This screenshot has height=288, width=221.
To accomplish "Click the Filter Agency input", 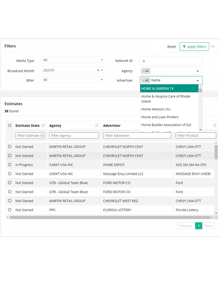I will [74, 135].
